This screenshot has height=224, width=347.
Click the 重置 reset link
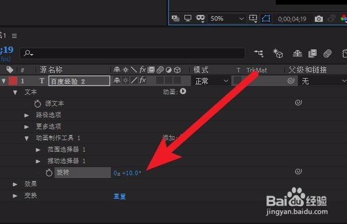[x=119, y=196]
